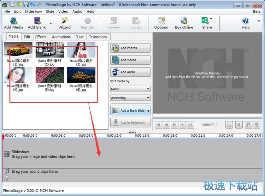Viewport: 265px width, 196px height.
Task: Open the Help toolbar icon
Action: click(246, 23)
